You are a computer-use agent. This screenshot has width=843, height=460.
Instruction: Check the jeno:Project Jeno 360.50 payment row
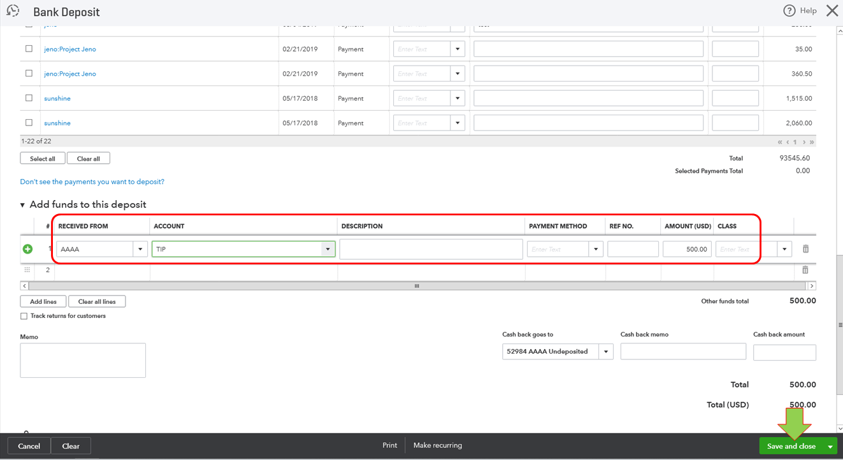[29, 73]
